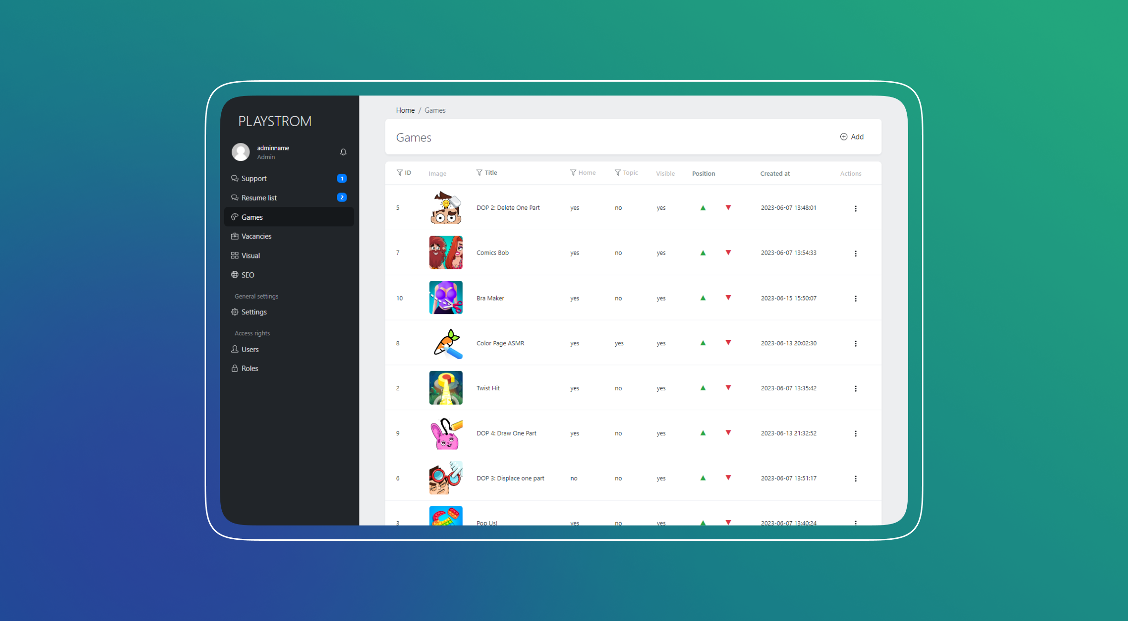Screen dimensions: 1128x621
Task: Open the SEO sidebar section
Action: [x=248, y=275]
